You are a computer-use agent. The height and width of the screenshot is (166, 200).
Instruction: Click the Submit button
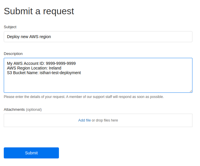pos(31,153)
